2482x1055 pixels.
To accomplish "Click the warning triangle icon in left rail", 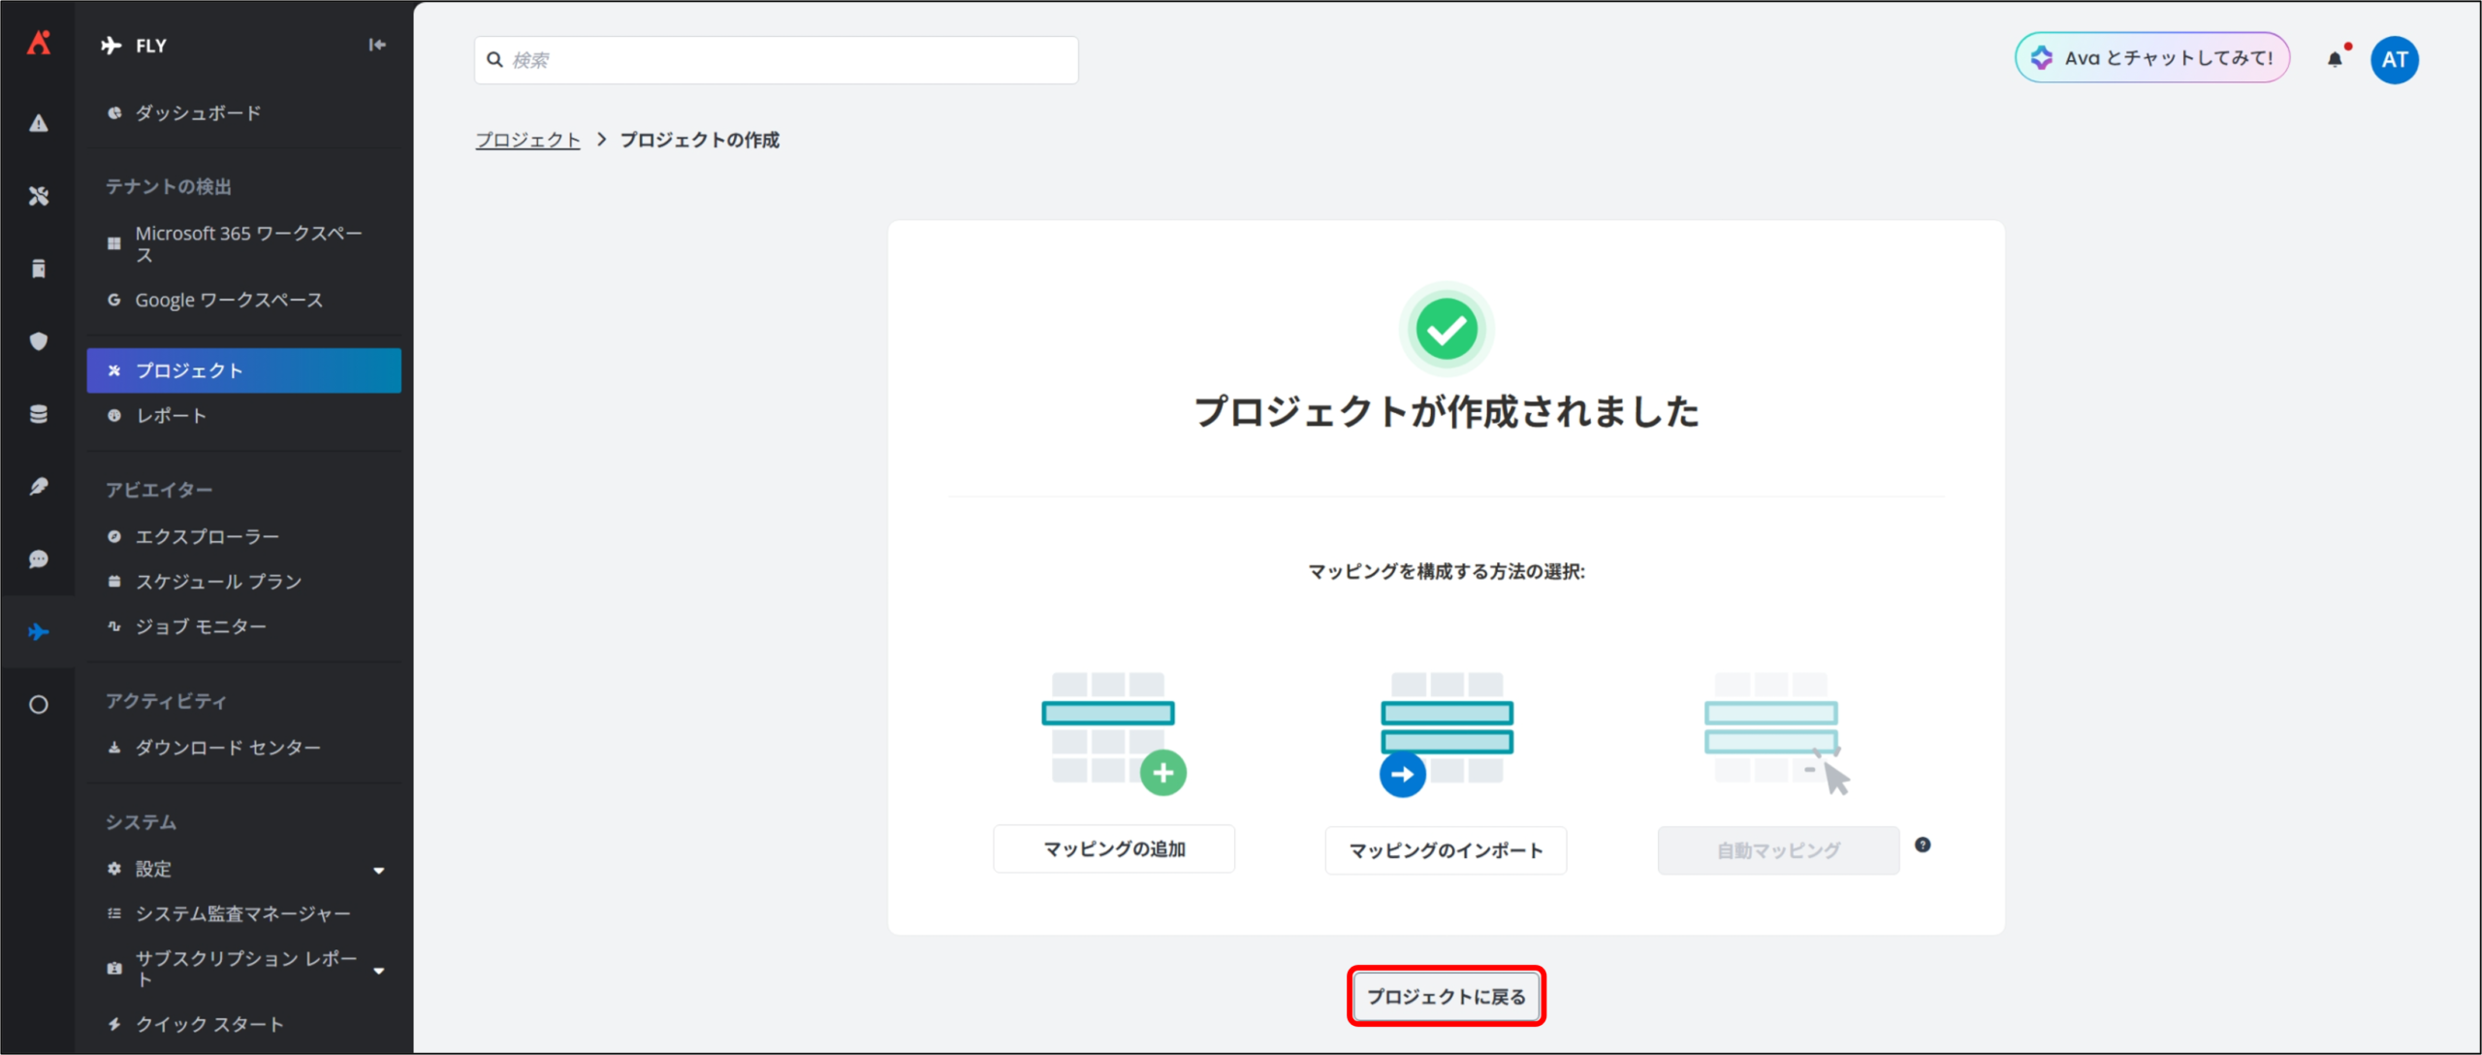I will pos(39,123).
